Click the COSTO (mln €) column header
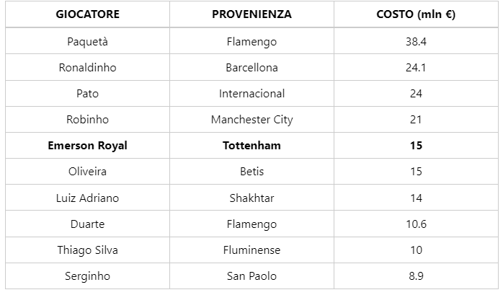Viewport: 503px width, 295px height. (x=416, y=14)
